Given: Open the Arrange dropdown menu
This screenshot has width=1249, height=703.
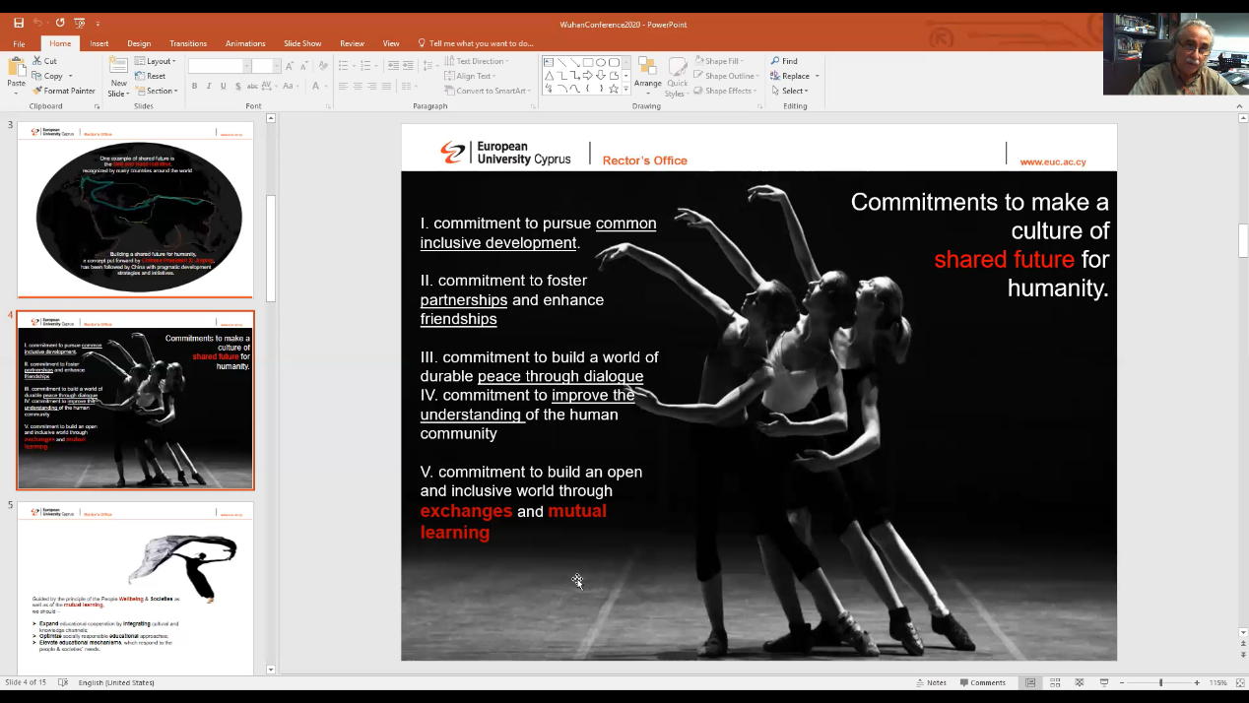Looking at the screenshot, I should [x=647, y=74].
